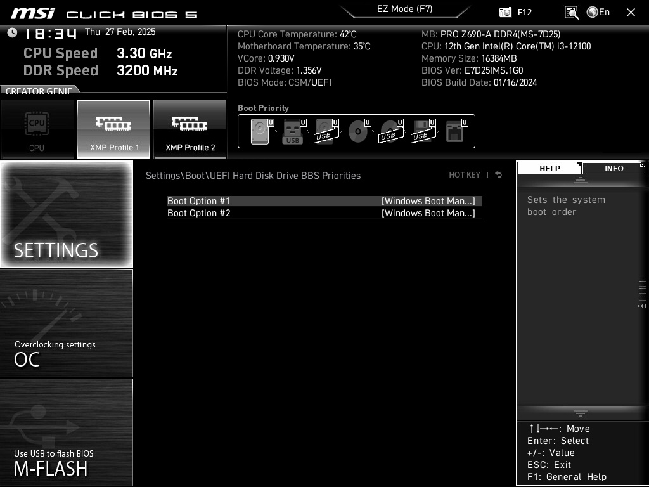Select the hard disk boot priority device
The image size is (649, 487).
click(262, 131)
